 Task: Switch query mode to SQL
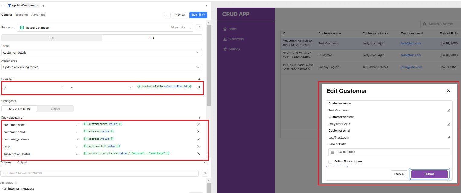(52, 38)
